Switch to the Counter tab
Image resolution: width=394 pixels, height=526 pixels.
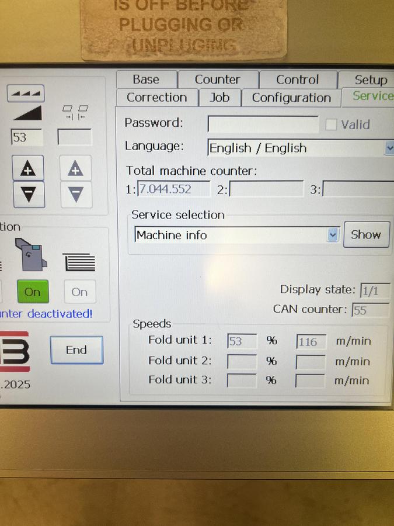coord(217,79)
